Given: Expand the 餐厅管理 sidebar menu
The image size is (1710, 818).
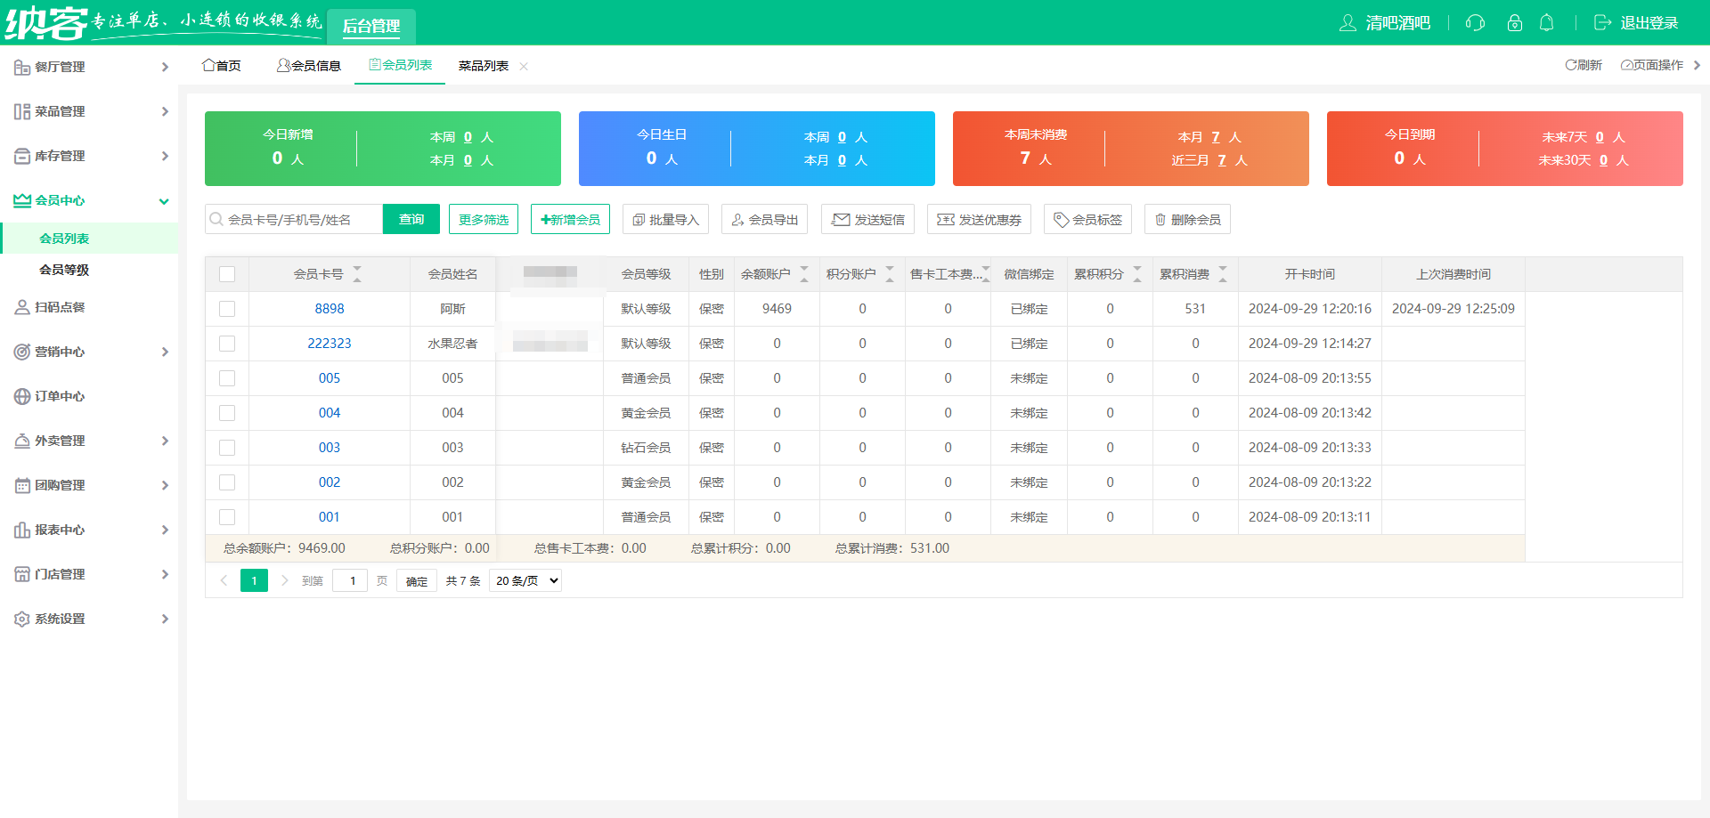Looking at the screenshot, I should tap(89, 67).
